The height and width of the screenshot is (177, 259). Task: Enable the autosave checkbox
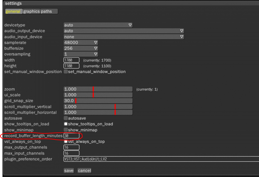(x=66, y=118)
